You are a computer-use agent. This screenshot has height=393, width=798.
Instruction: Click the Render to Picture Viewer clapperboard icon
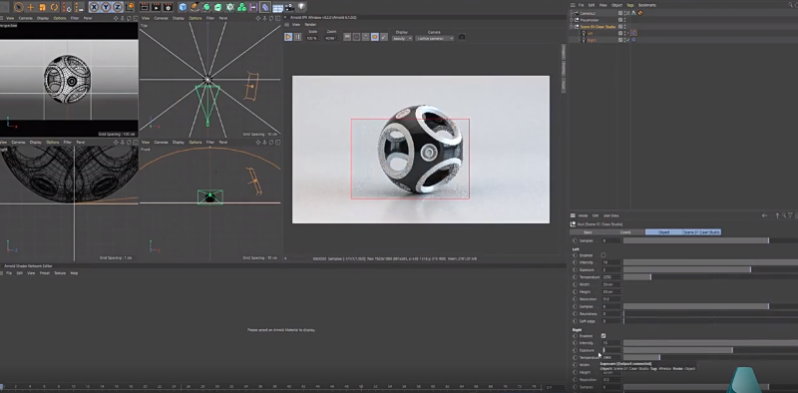(156, 7)
